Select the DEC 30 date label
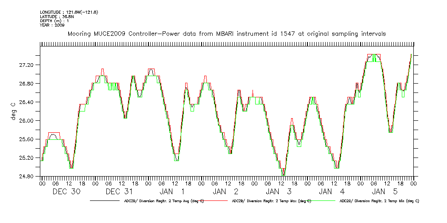 point(67,192)
